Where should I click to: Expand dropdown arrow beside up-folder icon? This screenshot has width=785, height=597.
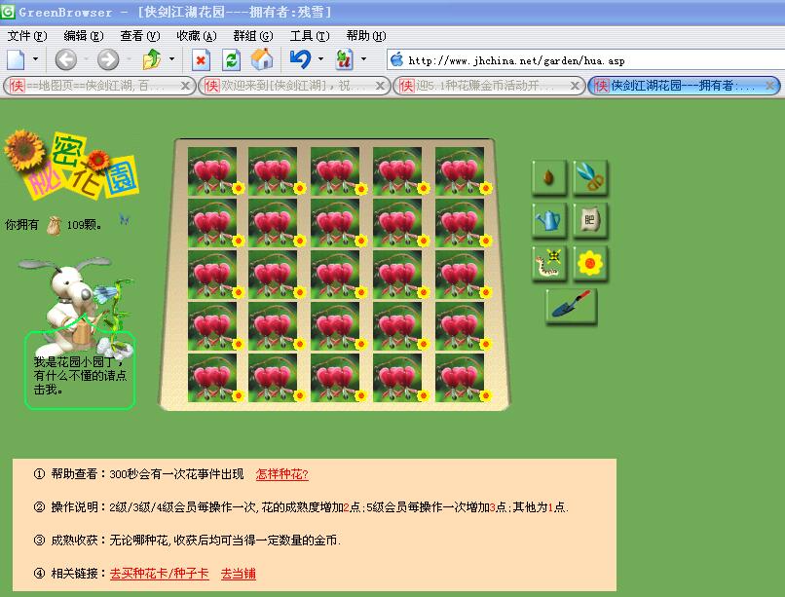[x=171, y=58]
